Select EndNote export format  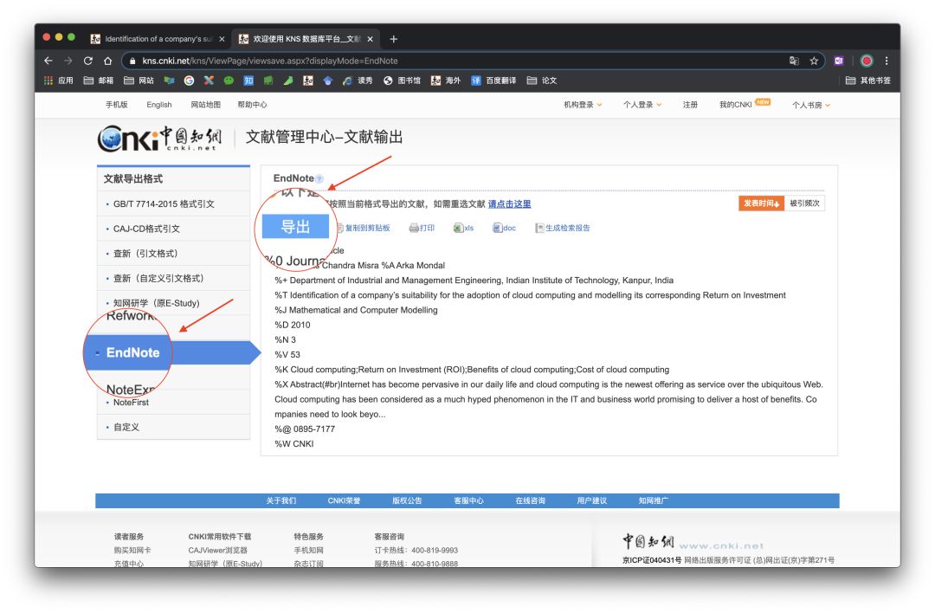point(133,352)
